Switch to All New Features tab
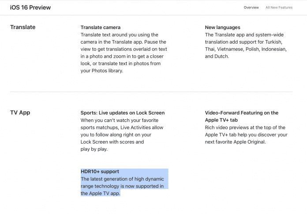The image size is (307, 214). click(x=279, y=7)
